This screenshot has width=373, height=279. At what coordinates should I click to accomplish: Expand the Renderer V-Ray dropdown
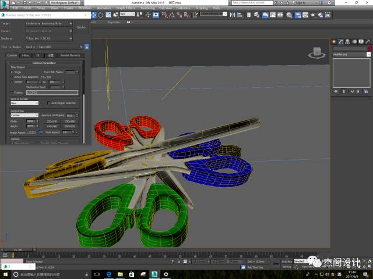[x=49, y=38]
